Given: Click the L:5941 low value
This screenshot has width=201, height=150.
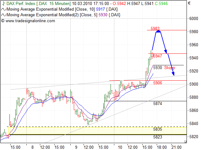Looking at the screenshot, I should coord(147,3).
